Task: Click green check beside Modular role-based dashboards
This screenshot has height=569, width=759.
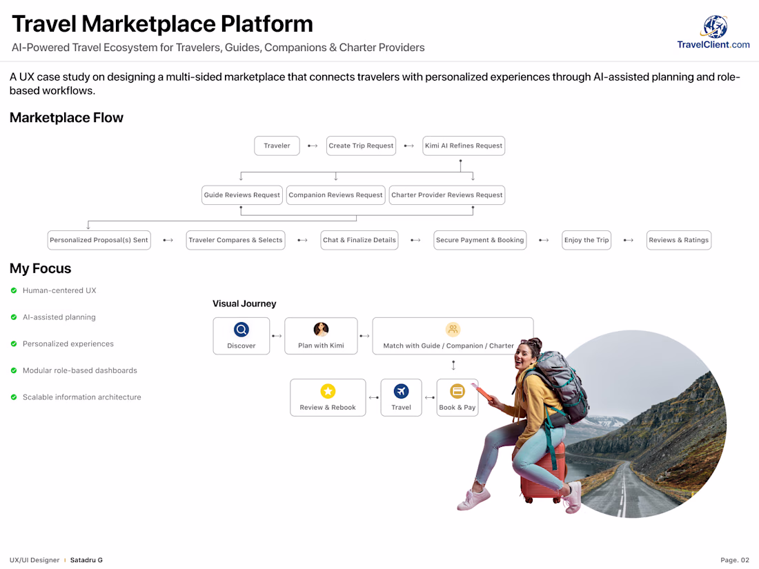Action: 14,370
